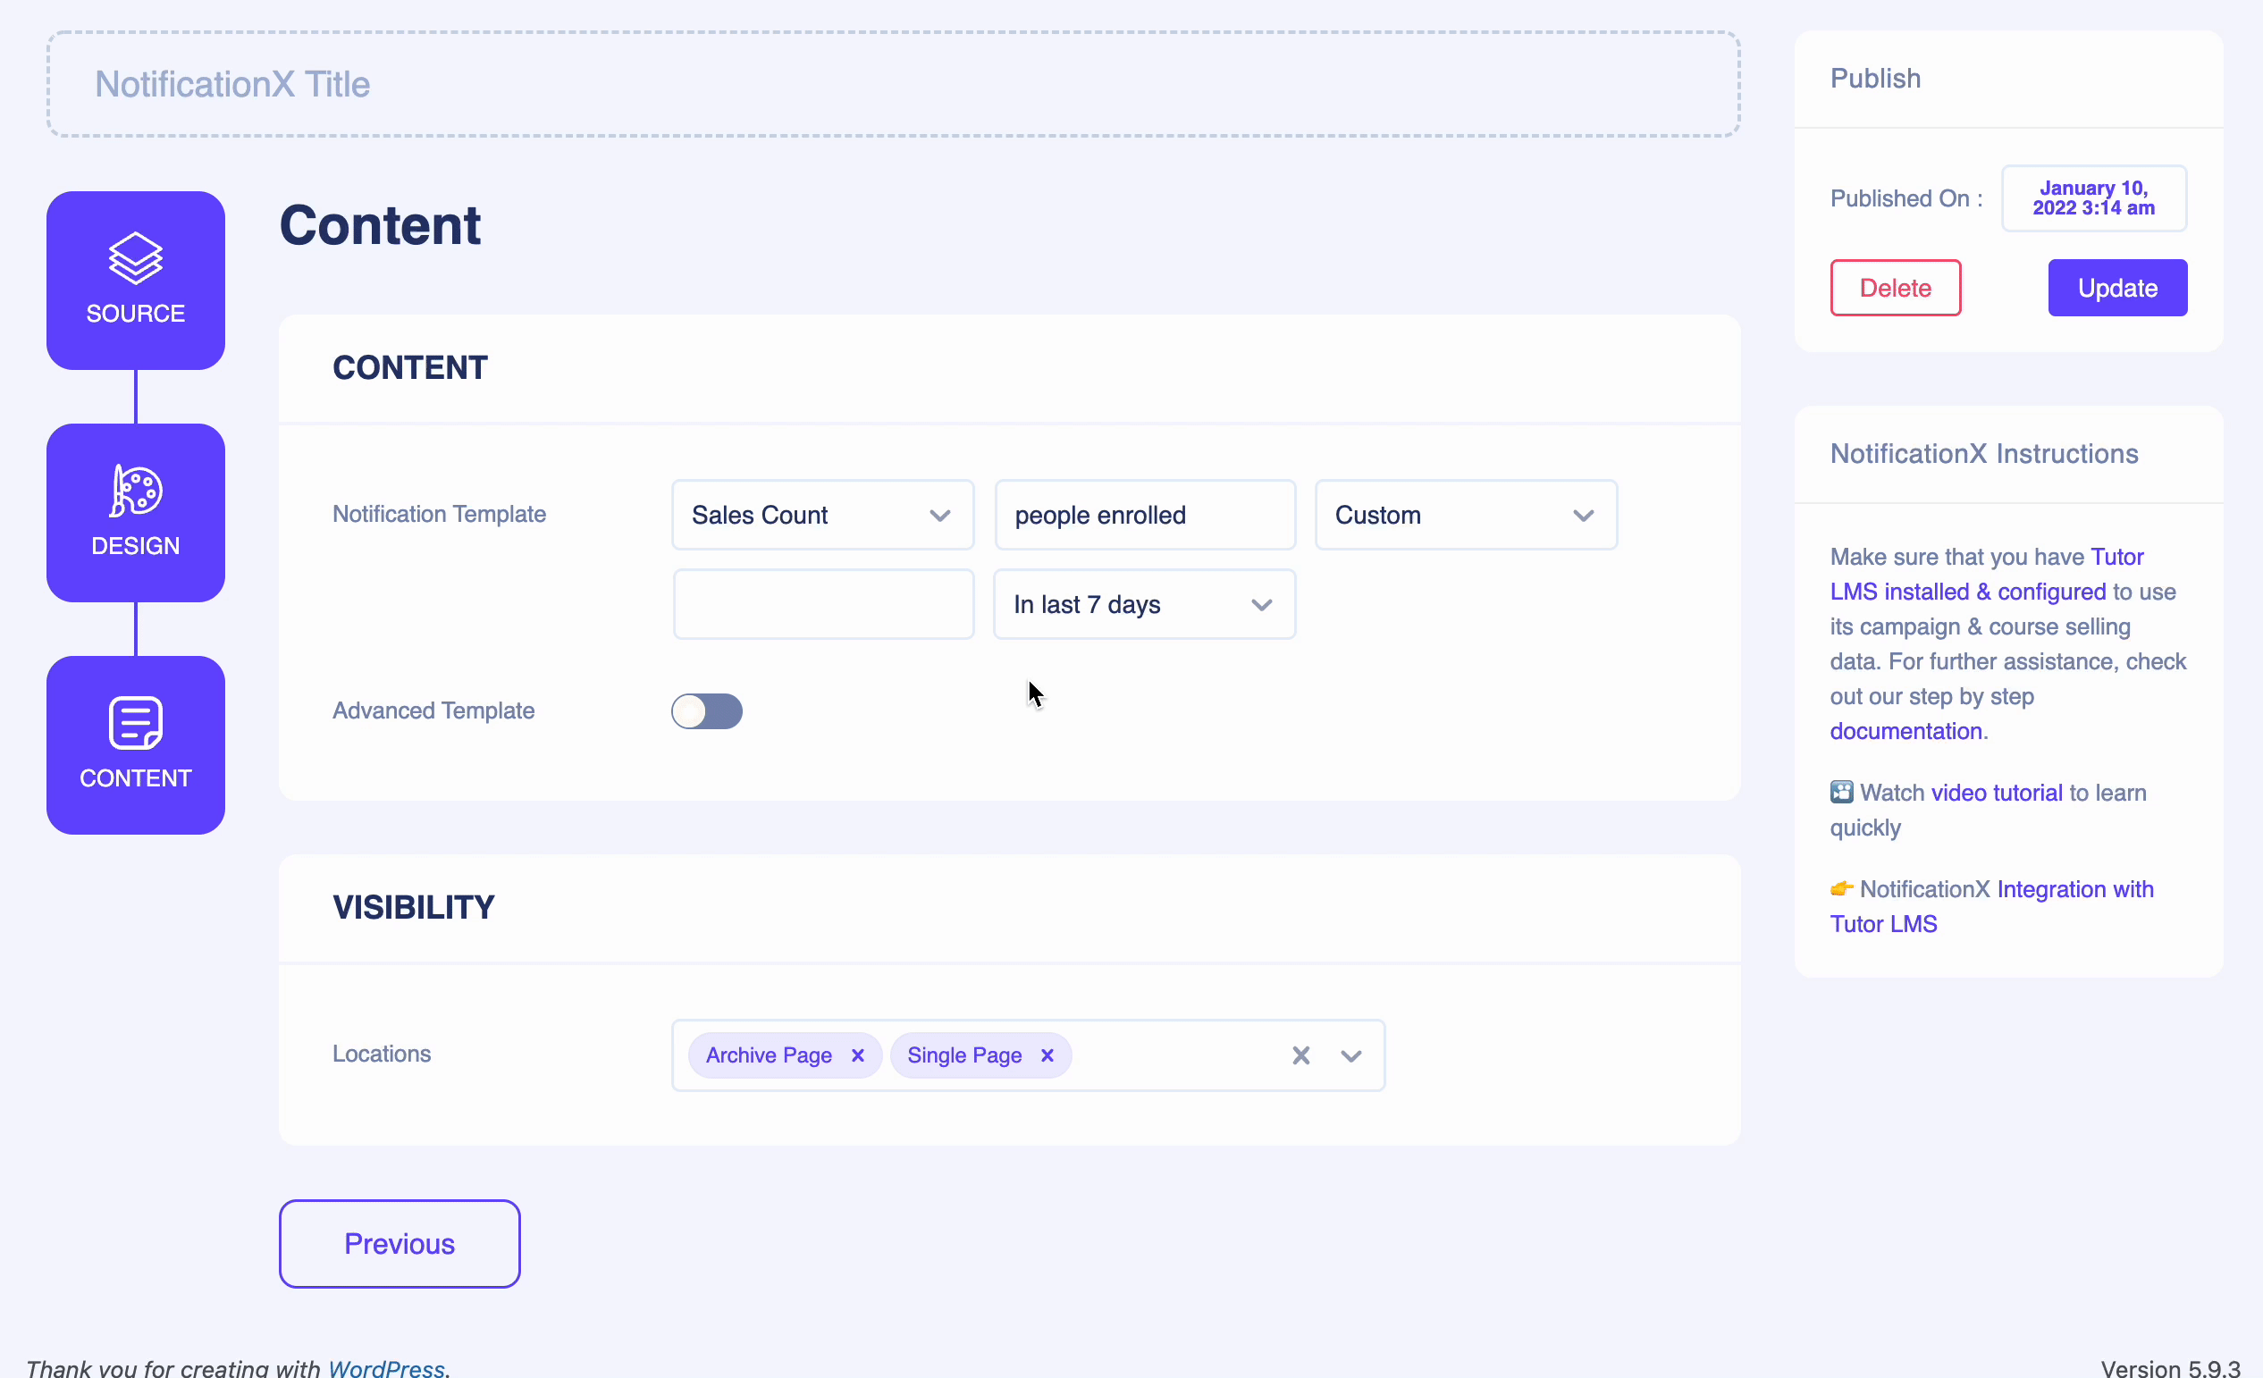2263x1378 pixels.
Task: Click the dropdown chevron in Locations field
Action: point(1351,1055)
